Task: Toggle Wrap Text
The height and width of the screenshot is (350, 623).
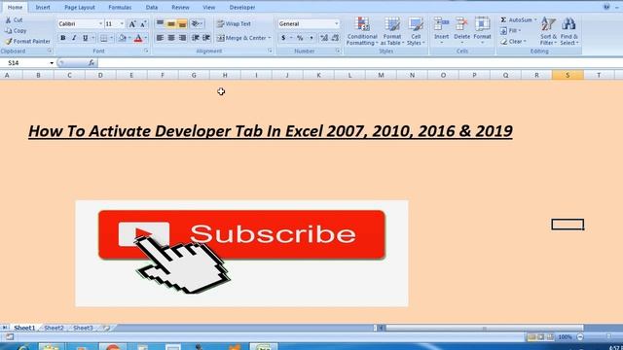Action: click(234, 24)
